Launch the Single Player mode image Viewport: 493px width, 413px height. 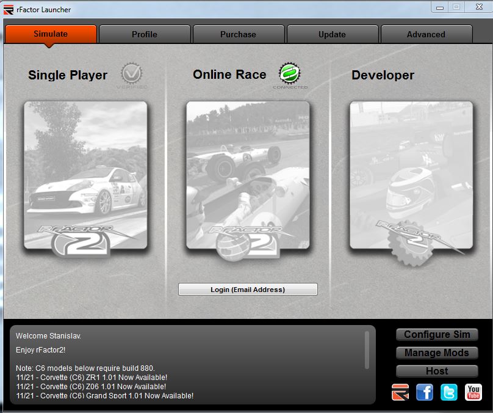(x=85, y=176)
